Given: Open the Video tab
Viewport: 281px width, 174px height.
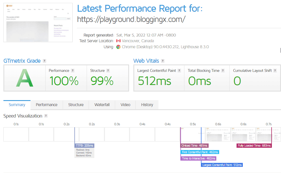Looking at the screenshot, I should [125, 105].
